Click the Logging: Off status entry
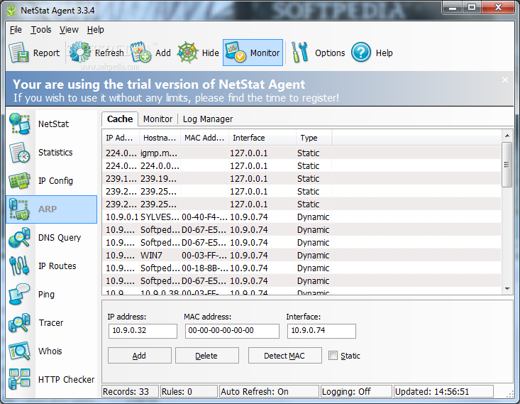The image size is (520, 404). point(356,391)
